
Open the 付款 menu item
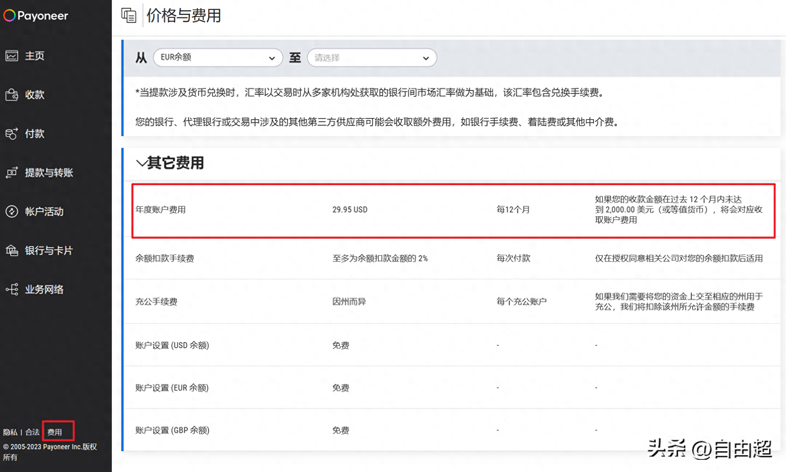[35, 134]
